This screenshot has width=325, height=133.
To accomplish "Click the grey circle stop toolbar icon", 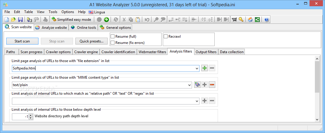I will [99, 20].
